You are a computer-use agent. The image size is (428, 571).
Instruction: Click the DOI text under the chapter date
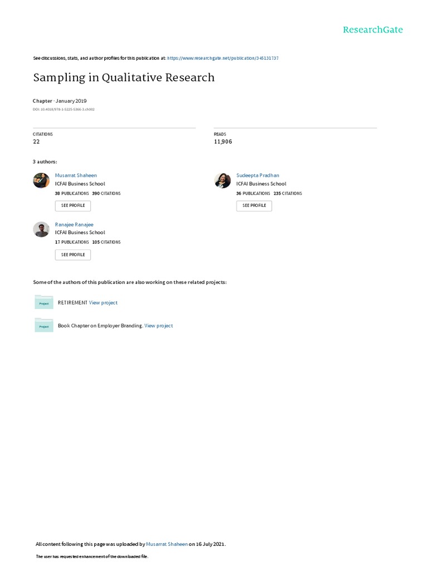[x=64, y=109]
